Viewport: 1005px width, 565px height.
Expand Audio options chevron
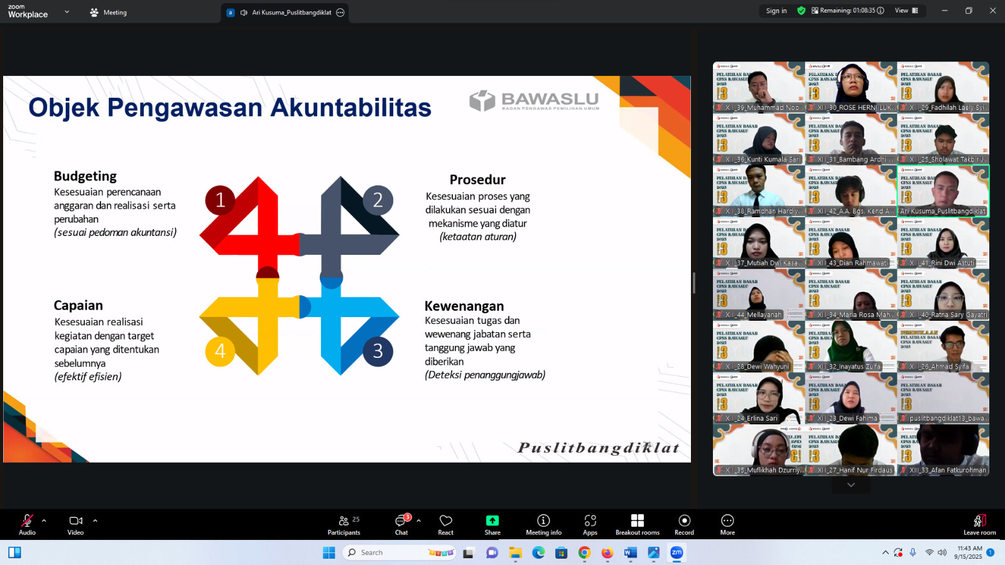[43, 520]
